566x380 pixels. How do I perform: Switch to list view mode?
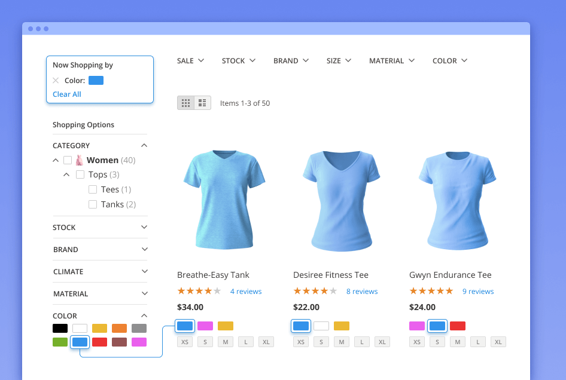coord(202,103)
